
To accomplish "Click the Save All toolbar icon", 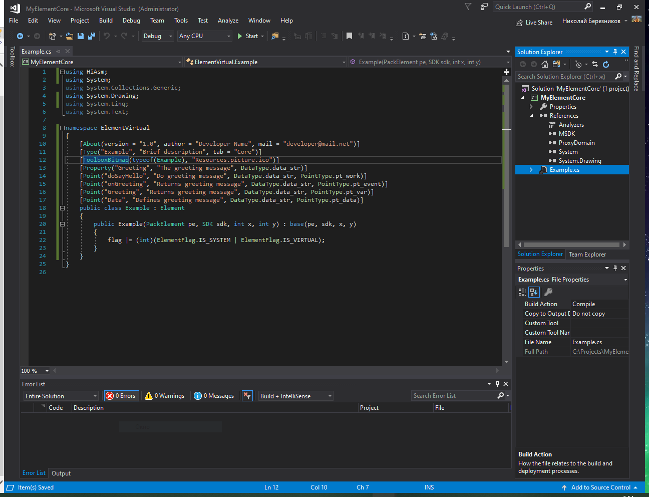I will pyautogui.click(x=91, y=36).
